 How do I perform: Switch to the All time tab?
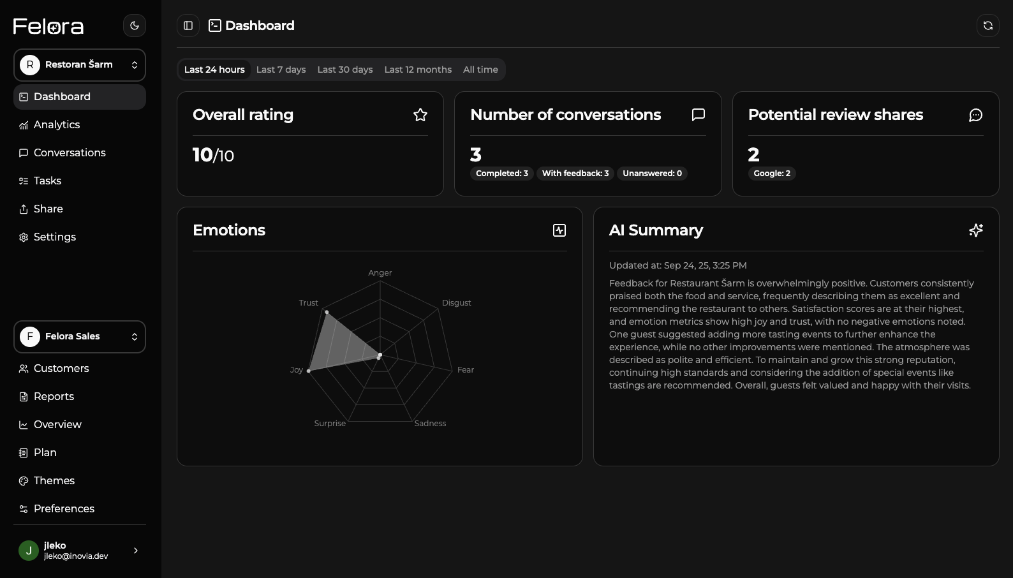pyautogui.click(x=480, y=70)
